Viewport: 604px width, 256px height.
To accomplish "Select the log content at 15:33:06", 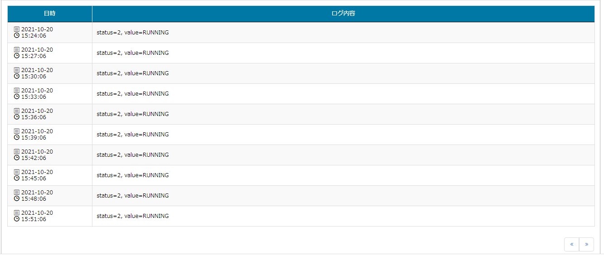I will [x=133, y=94].
